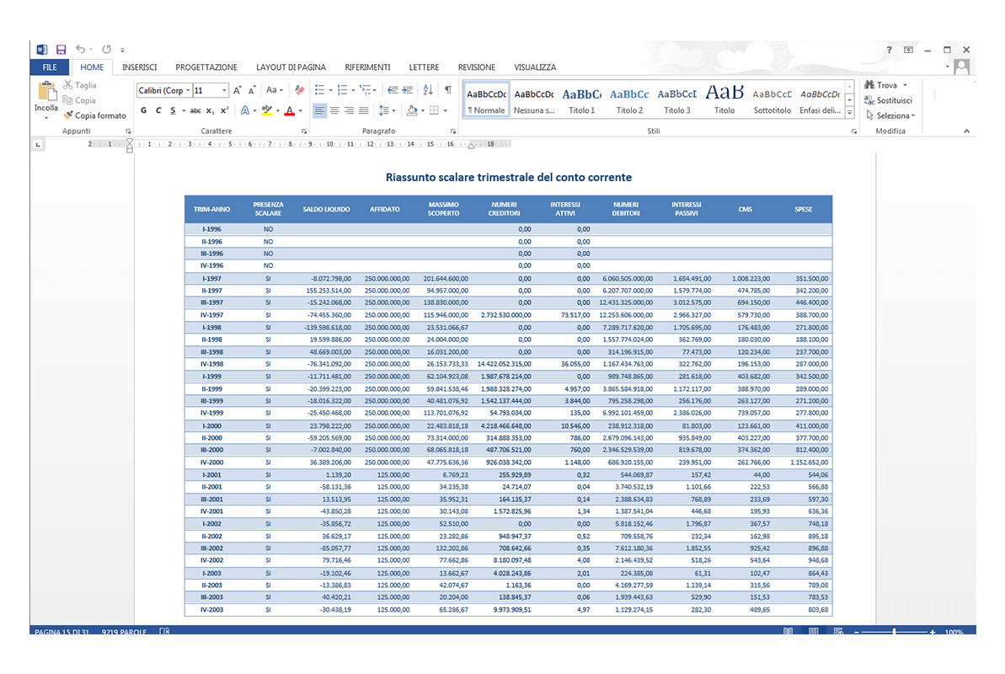This screenshot has height=674, width=1005.
Task: Activate Copia formato painter
Action: pyautogui.click(x=95, y=115)
